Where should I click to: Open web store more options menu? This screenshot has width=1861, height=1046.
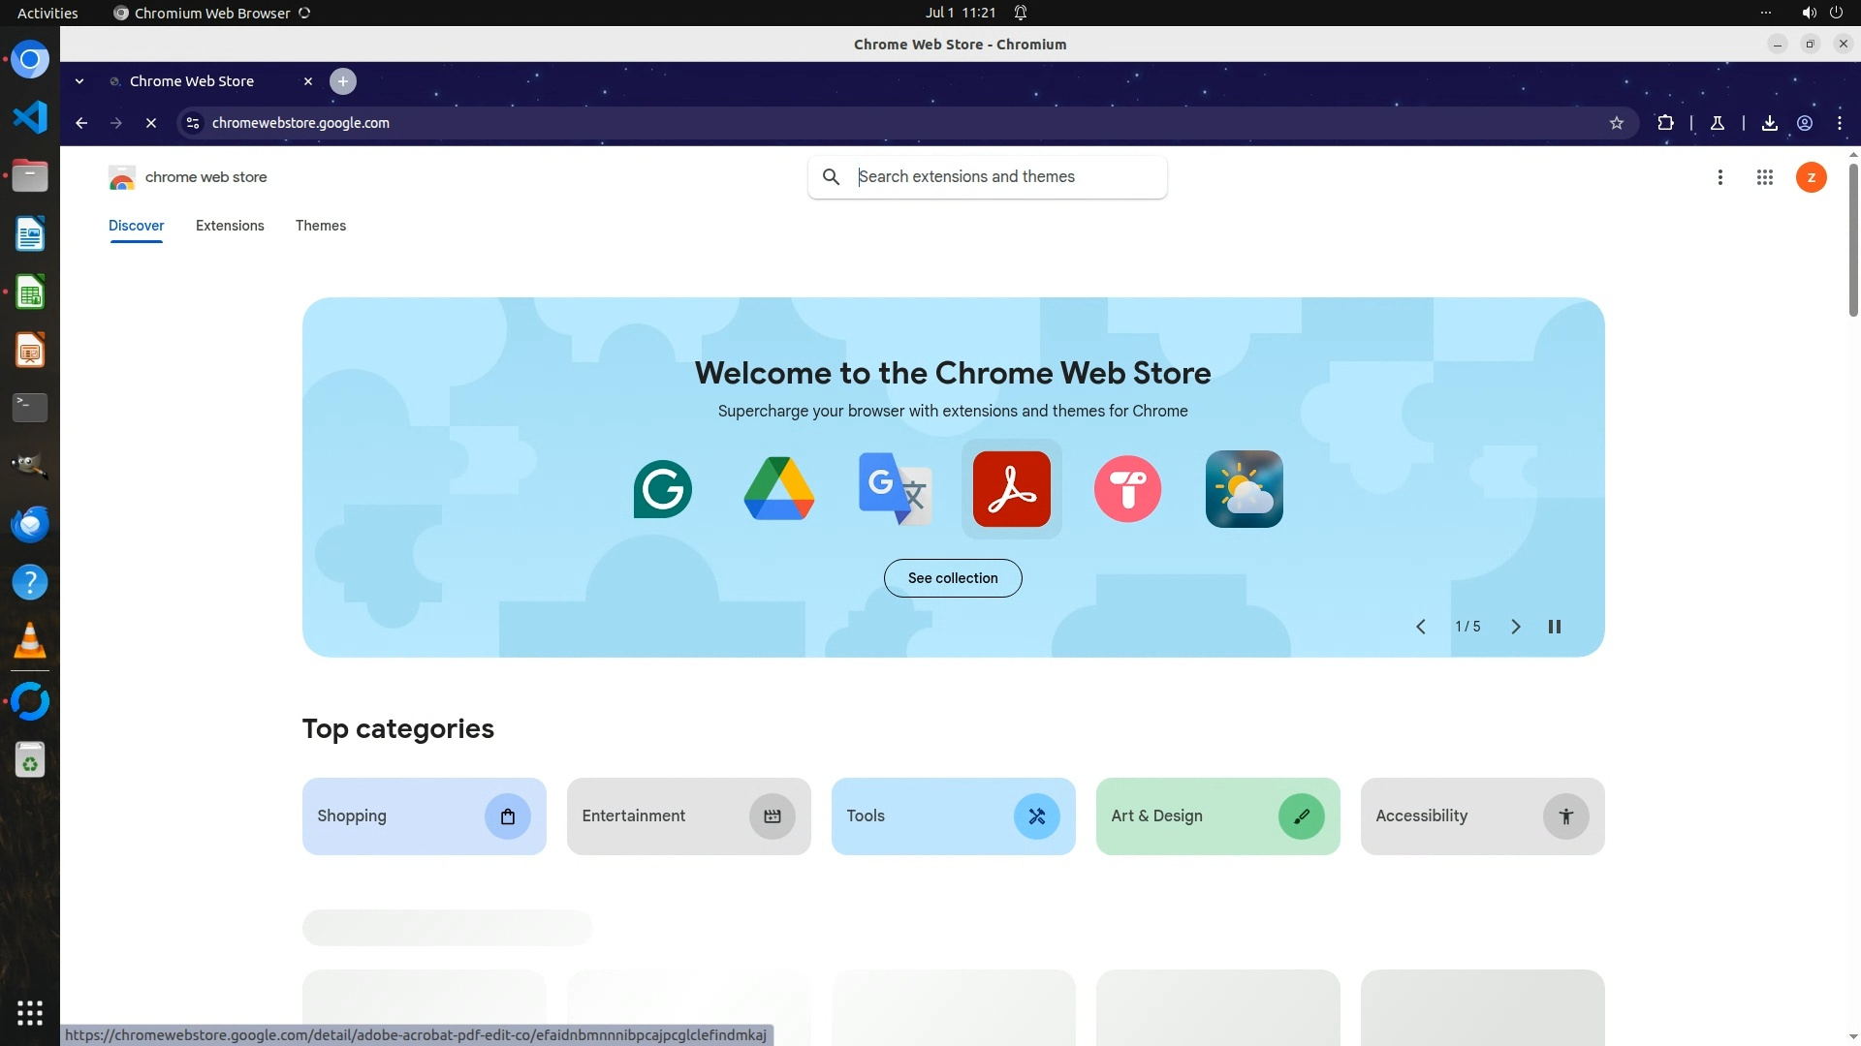1719,177
